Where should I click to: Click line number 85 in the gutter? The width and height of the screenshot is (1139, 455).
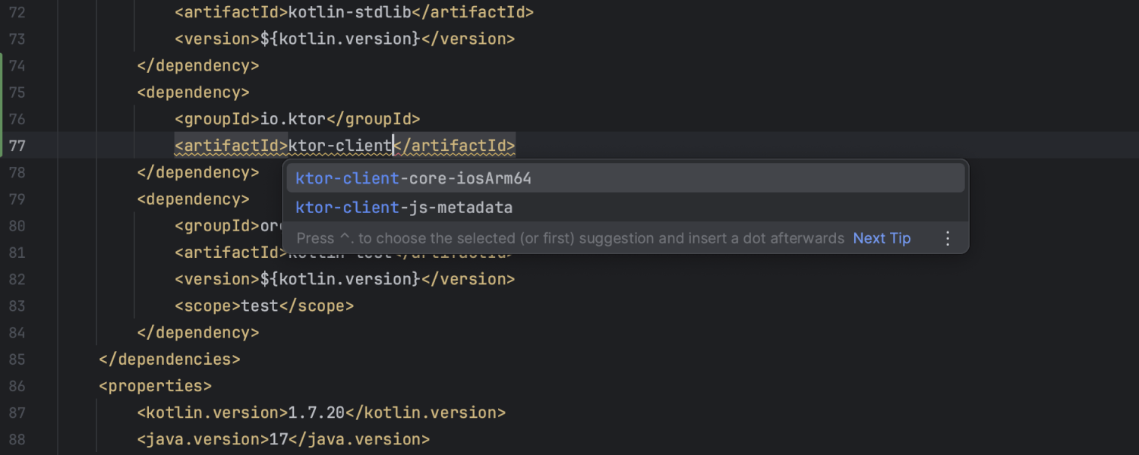pyautogui.click(x=17, y=359)
